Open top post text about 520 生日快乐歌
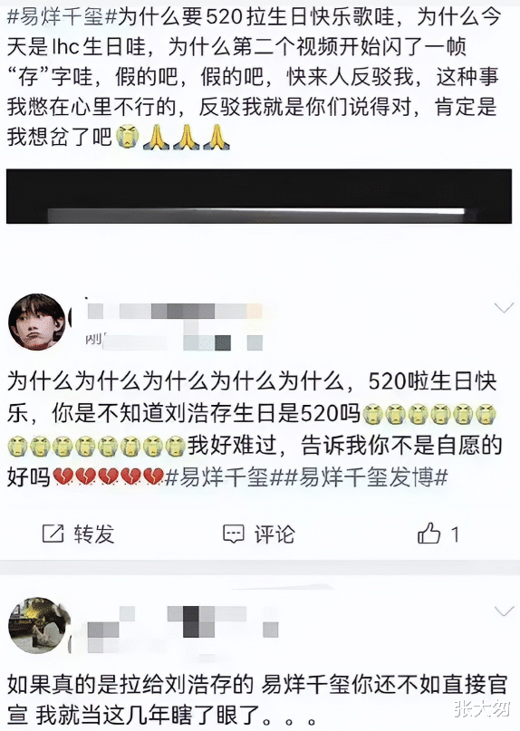 coord(255,77)
